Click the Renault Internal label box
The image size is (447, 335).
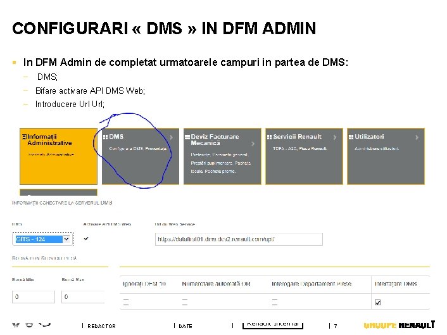click(x=273, y=324)
